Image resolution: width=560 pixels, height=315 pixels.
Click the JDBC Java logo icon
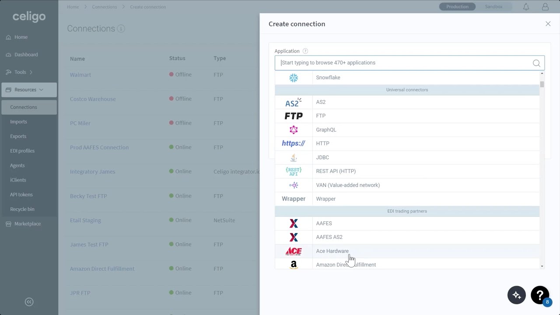coord(294,157)
